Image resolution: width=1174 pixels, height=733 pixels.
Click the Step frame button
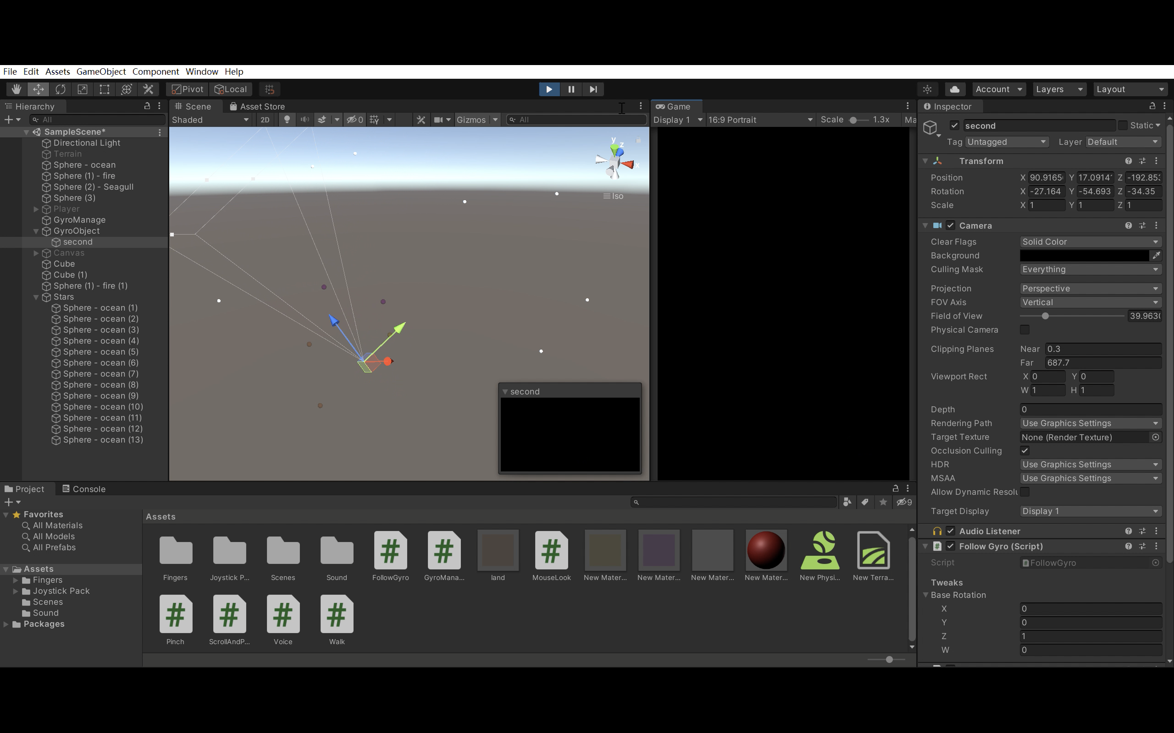tap(593, 89)
